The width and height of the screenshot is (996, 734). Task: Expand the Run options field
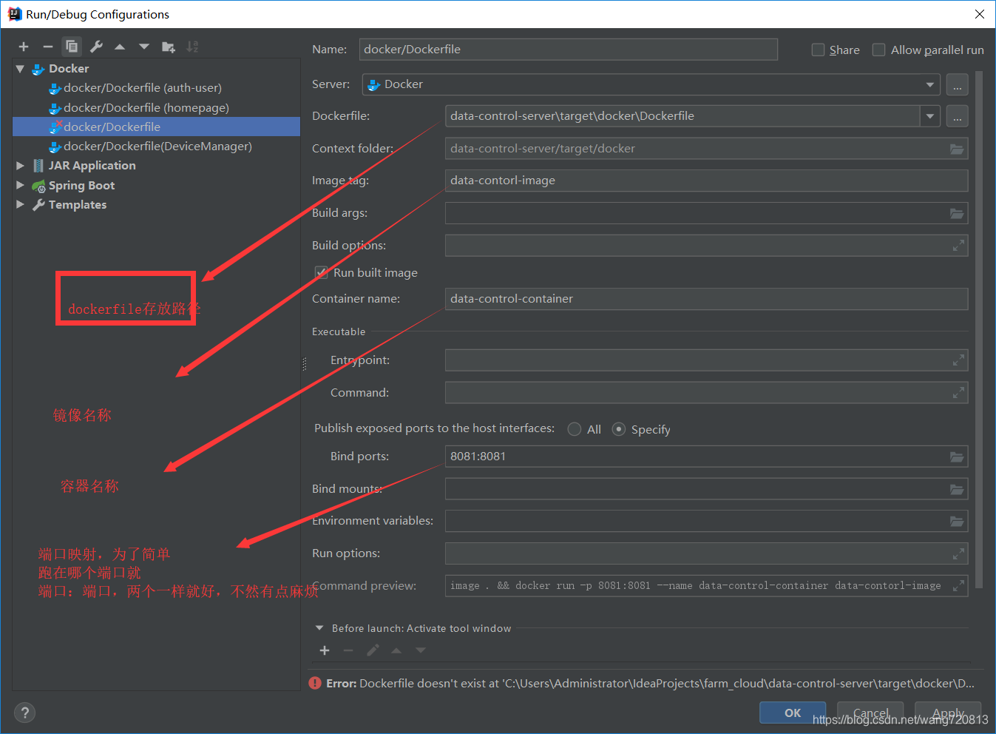[958, 553]
